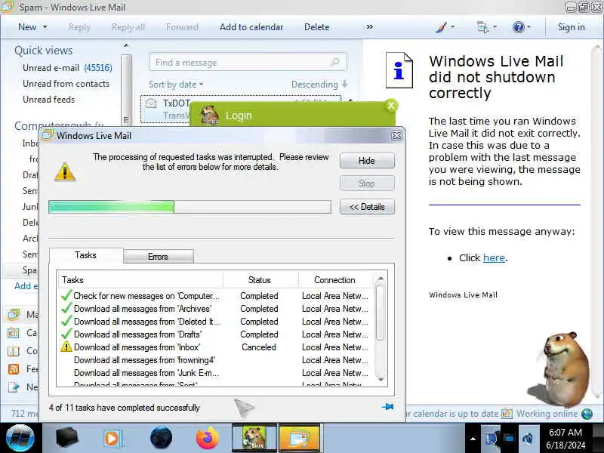Image resolution: width=604 pixels, height=453 pixels.
Task: Click warning icon beside Inbox task
Action: click(66, 347)
